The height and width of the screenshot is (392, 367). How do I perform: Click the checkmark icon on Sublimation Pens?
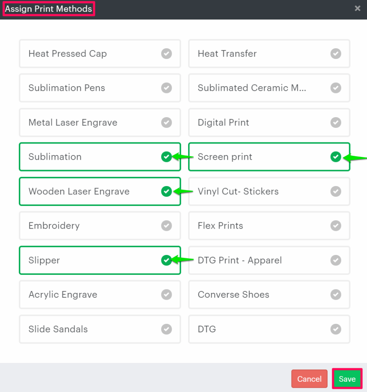pos(166,88)
